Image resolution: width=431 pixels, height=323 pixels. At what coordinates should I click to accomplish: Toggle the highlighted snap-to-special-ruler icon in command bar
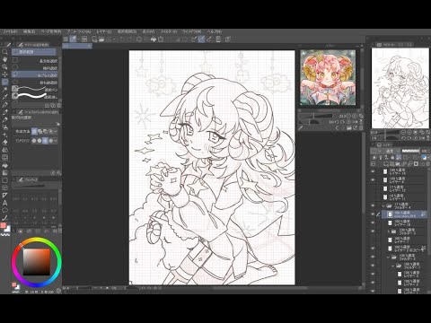coord(201,39)
